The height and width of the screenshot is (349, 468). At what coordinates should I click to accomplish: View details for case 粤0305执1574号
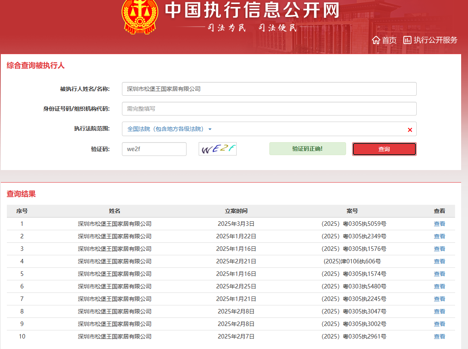pyautogui.click(x=439, y=274)
